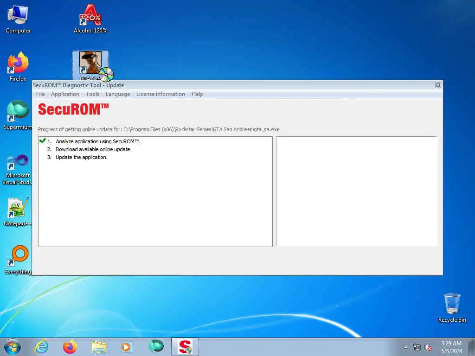The width and height of the screenshot is (475, 356).
Task: Launch Firefox from the taskbar
Action: pyautogui.click(x=70, y=347)
